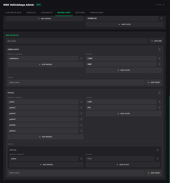Remove the ambulance model entry
The height and width of the screenshot is (183, 170).
click(81, 59)
